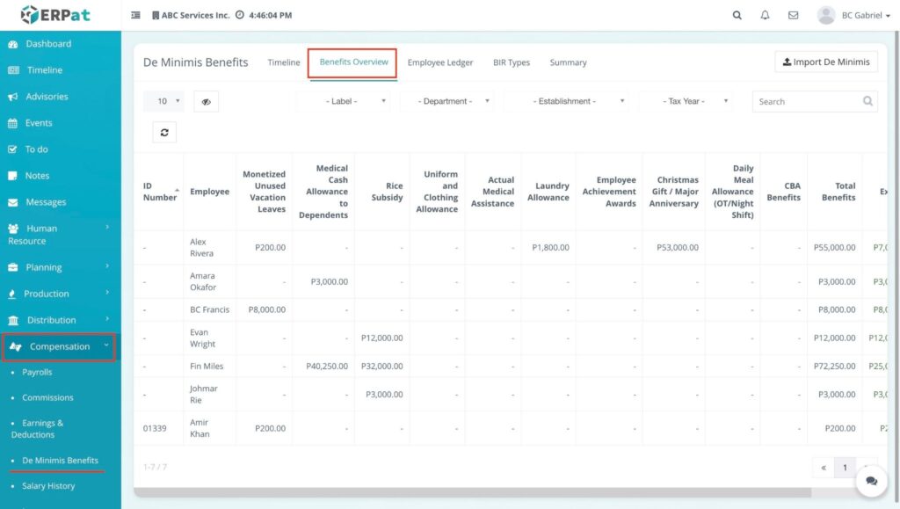Switch to the Employee Ledger tab
Viewport: 900px width, 509px height.
(x=440, y=62)
